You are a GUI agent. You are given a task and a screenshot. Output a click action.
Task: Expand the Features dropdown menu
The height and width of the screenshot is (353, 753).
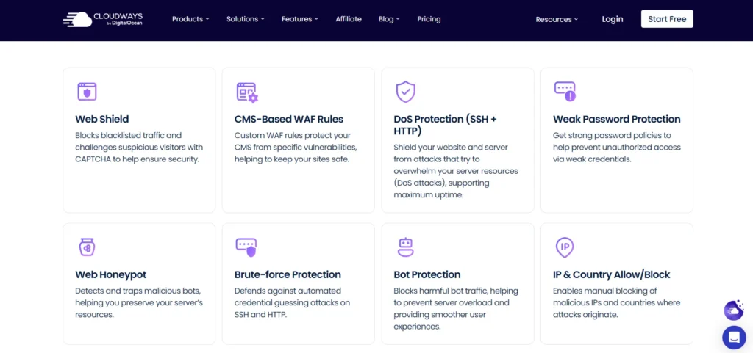pos(299,19)
